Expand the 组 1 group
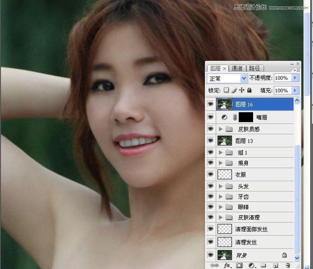This screenshot has height=269, width=313. (220, 152)
